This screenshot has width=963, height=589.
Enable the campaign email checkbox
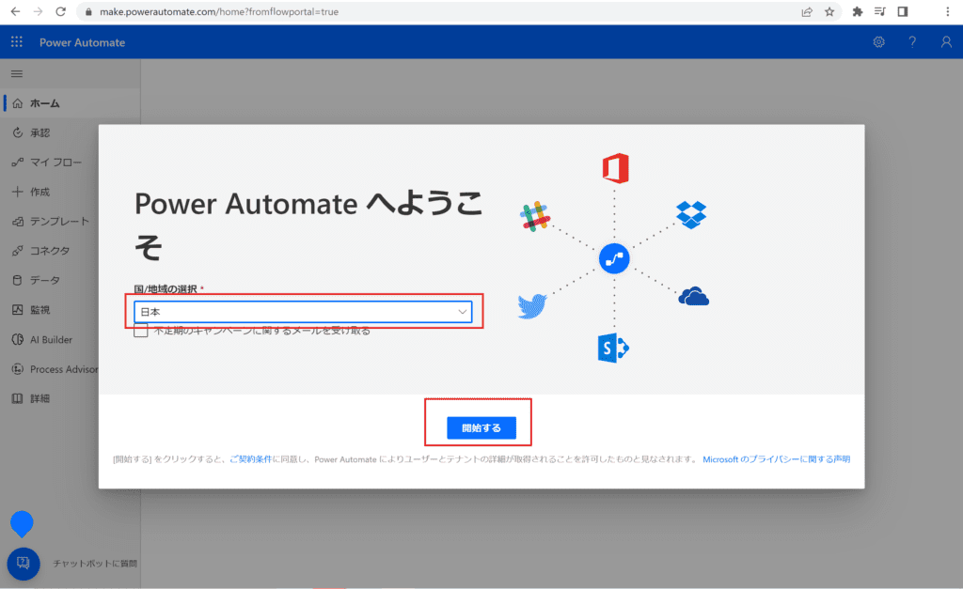pos(141,331)
